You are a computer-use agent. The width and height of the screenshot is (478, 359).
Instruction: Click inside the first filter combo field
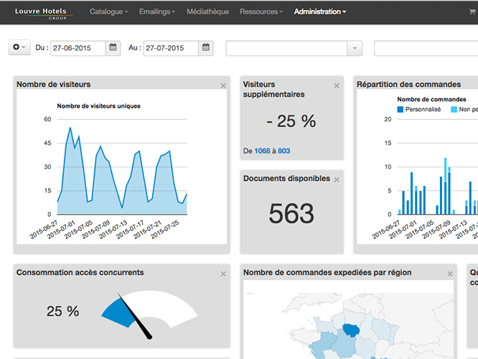click(x=286, y=48)
